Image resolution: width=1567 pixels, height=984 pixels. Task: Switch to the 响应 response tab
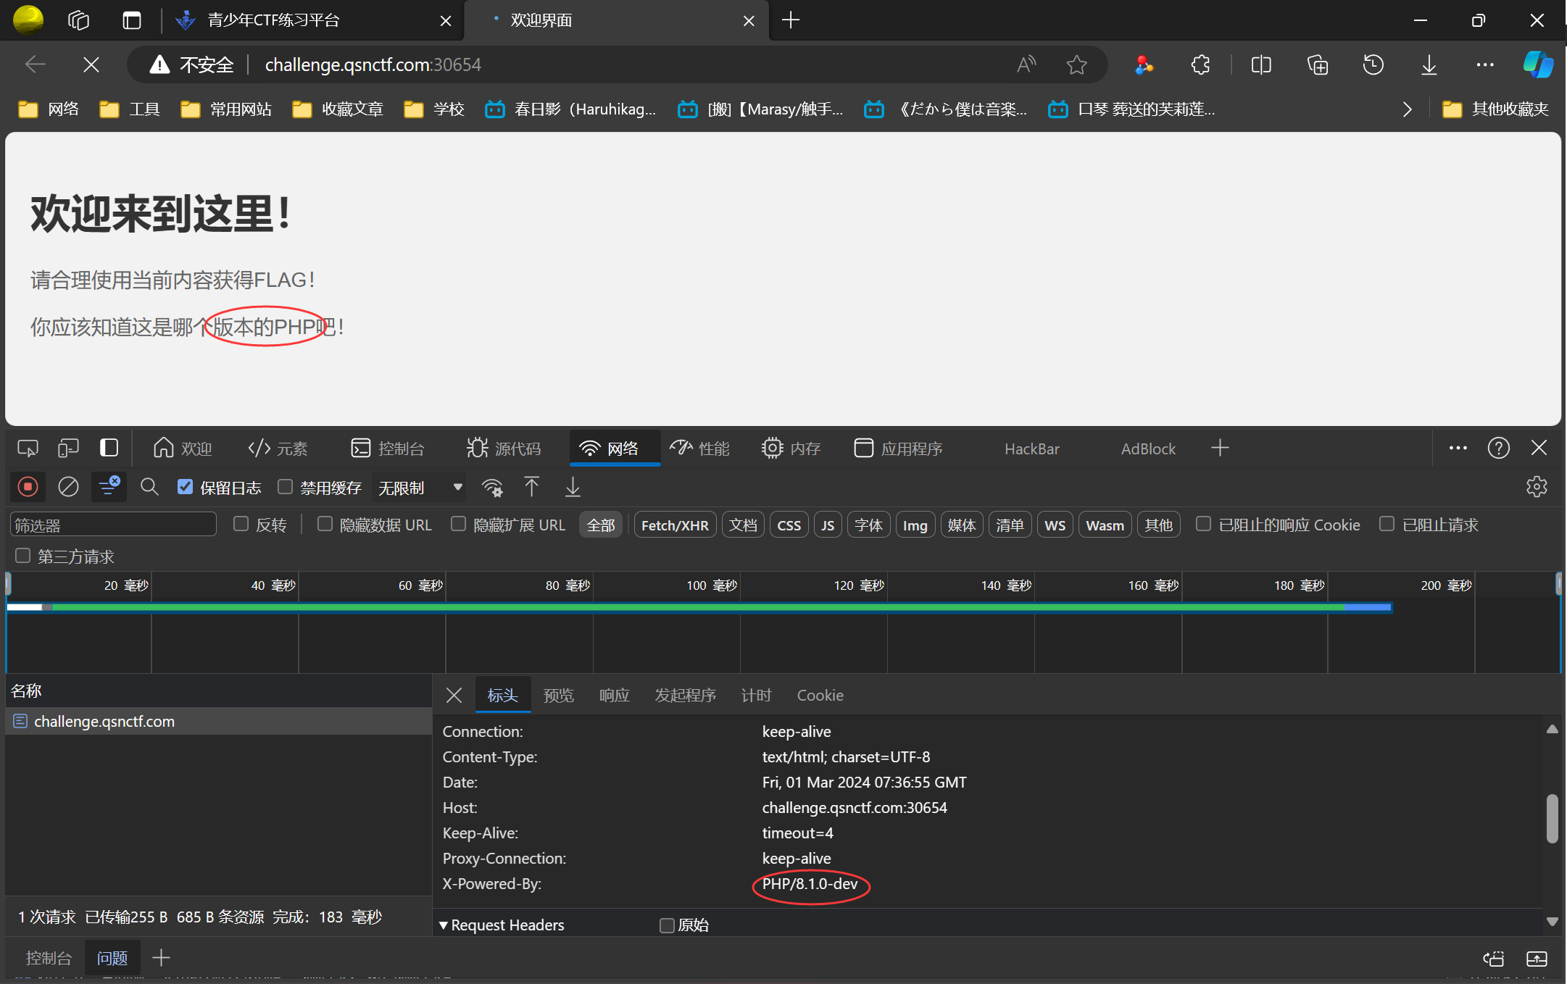615,695
